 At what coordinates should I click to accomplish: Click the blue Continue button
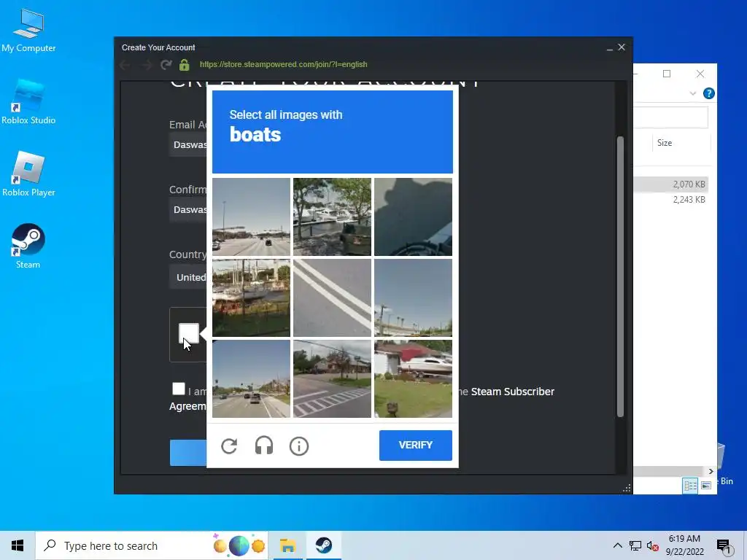tap(188, 452)
